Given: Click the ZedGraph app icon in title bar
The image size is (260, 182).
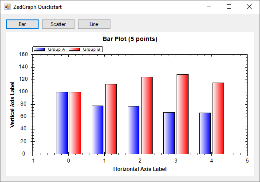Looking at the screenshot, I should point(8,7).
